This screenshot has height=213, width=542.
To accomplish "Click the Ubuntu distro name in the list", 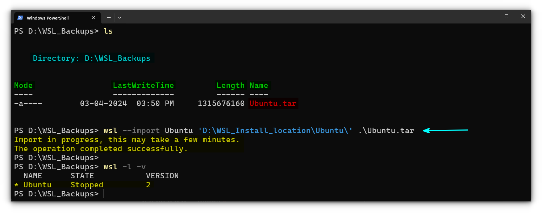I will [37, 184].
